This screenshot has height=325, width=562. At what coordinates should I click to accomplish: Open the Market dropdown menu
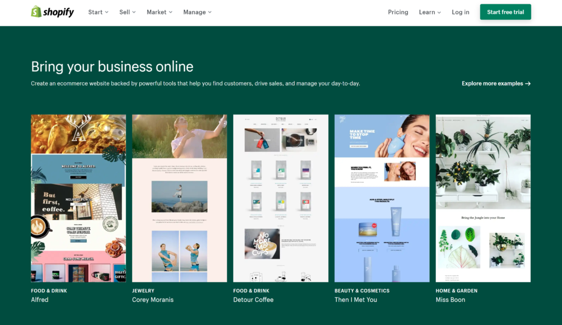pos(160,12)
